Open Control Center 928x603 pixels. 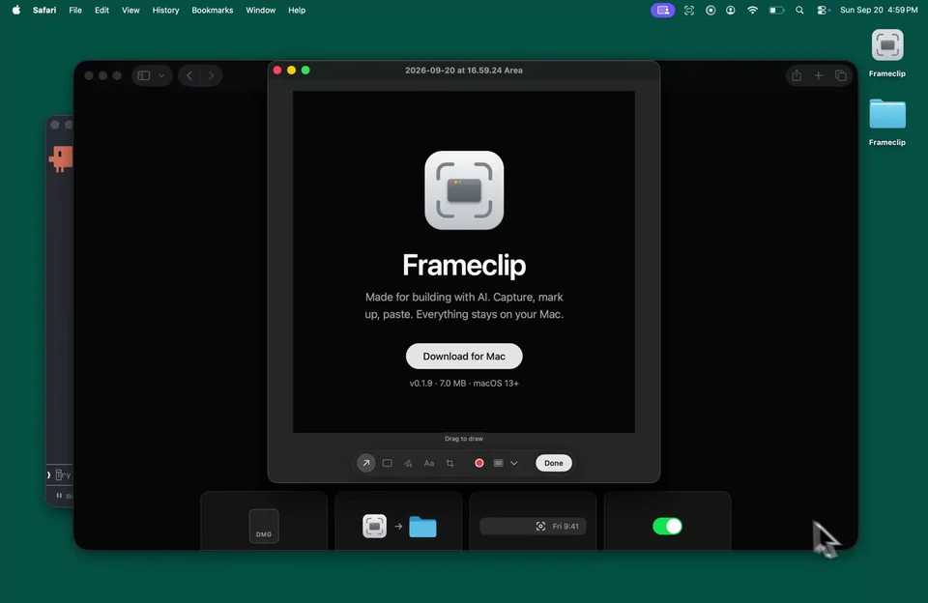tap(823, 10)
